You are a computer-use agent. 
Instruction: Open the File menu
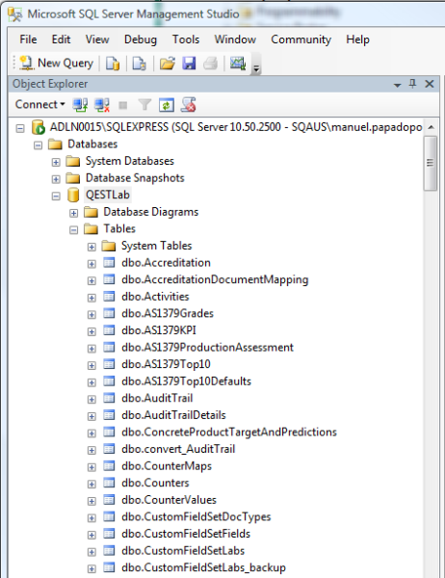pyautogui.click(x=28, y=39)
